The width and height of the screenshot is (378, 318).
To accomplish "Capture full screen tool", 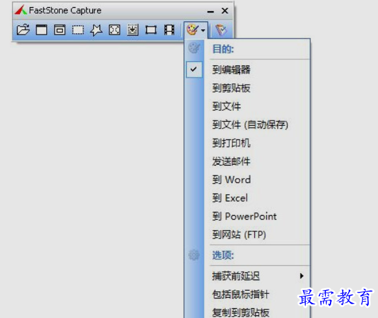I will tap(115, 30).
